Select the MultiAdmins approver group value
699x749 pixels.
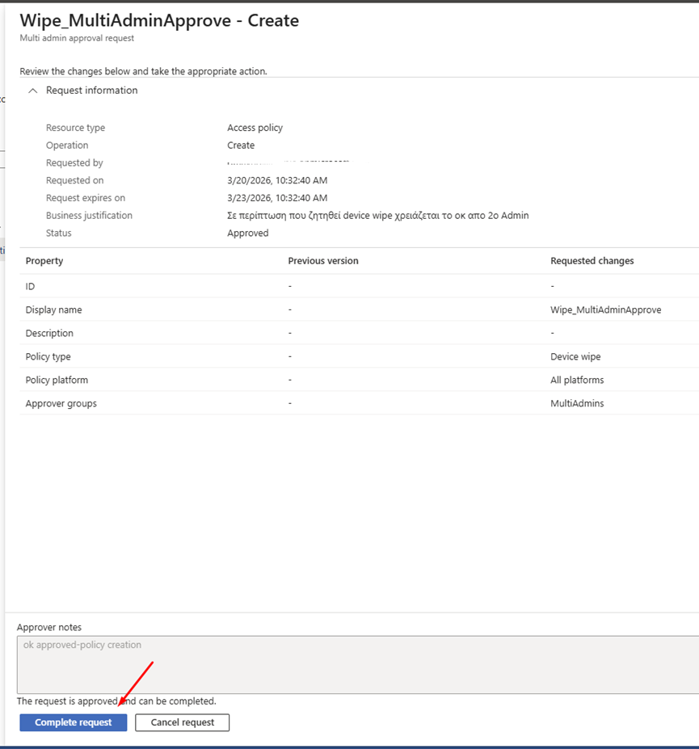[577, 404]
